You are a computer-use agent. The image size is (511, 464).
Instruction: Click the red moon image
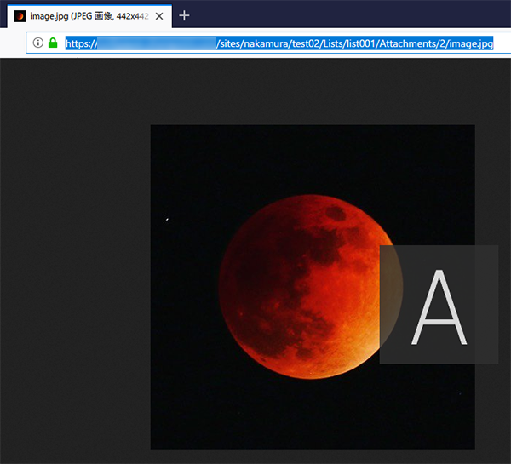(313, 287)
